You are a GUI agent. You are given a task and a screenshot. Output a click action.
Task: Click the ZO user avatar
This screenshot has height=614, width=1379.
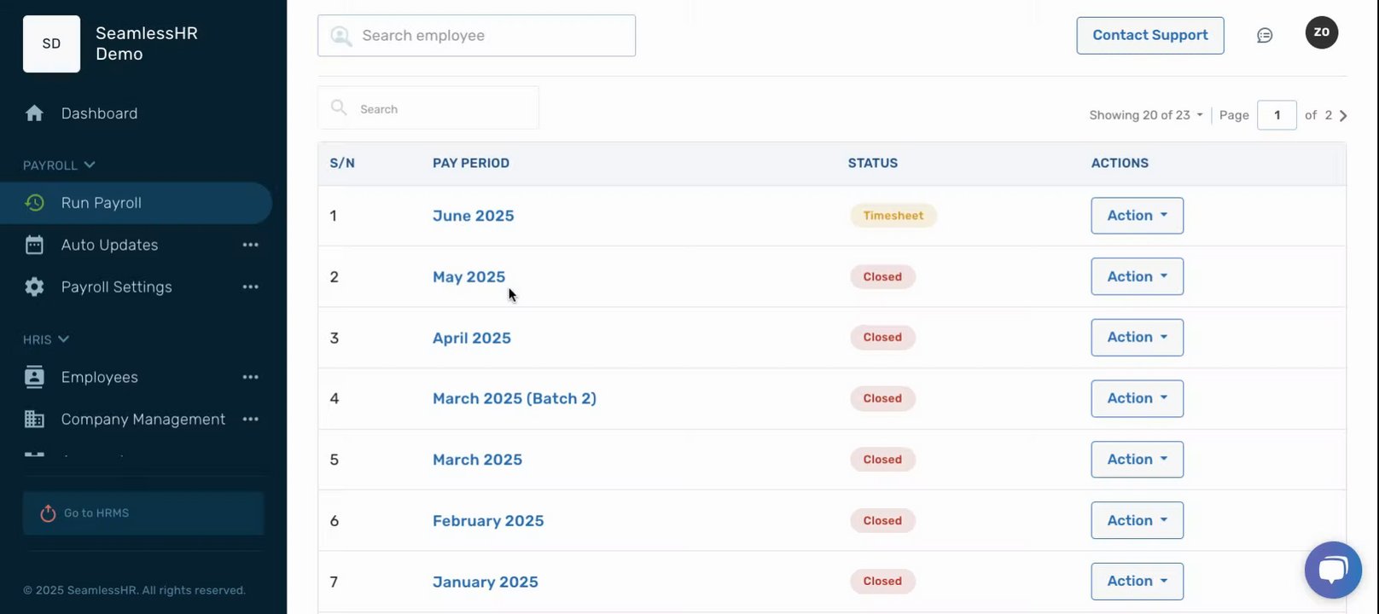tap(1321, 32)
